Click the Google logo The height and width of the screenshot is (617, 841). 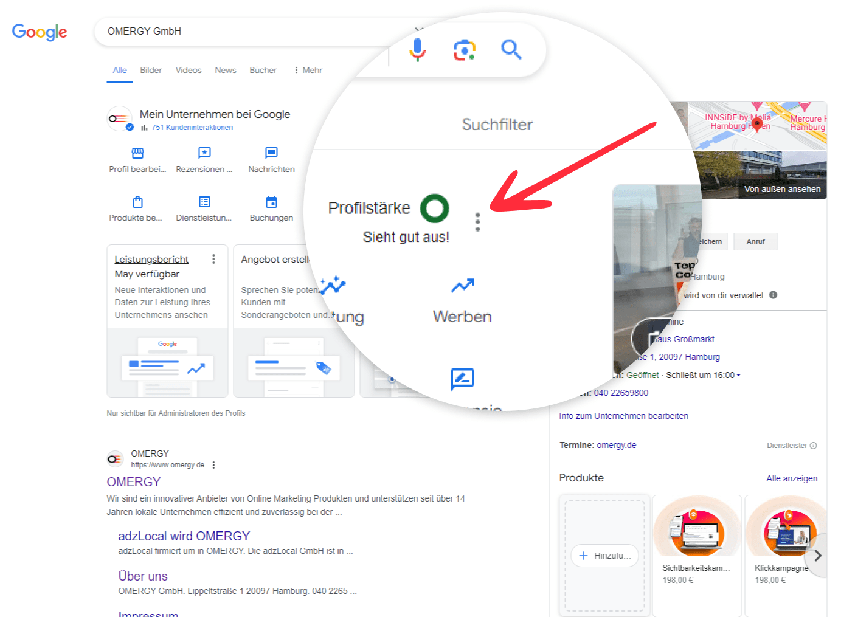tap(40, 32)
